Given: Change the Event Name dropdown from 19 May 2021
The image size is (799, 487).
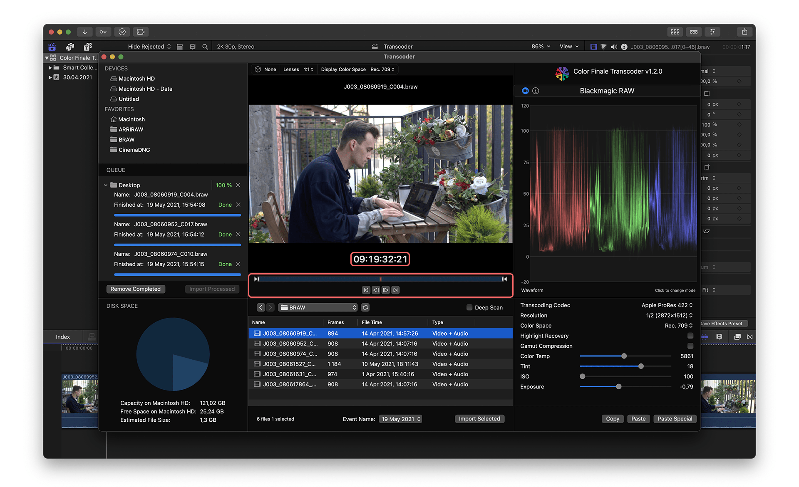Looking at the screenshot, I should 400,419.
